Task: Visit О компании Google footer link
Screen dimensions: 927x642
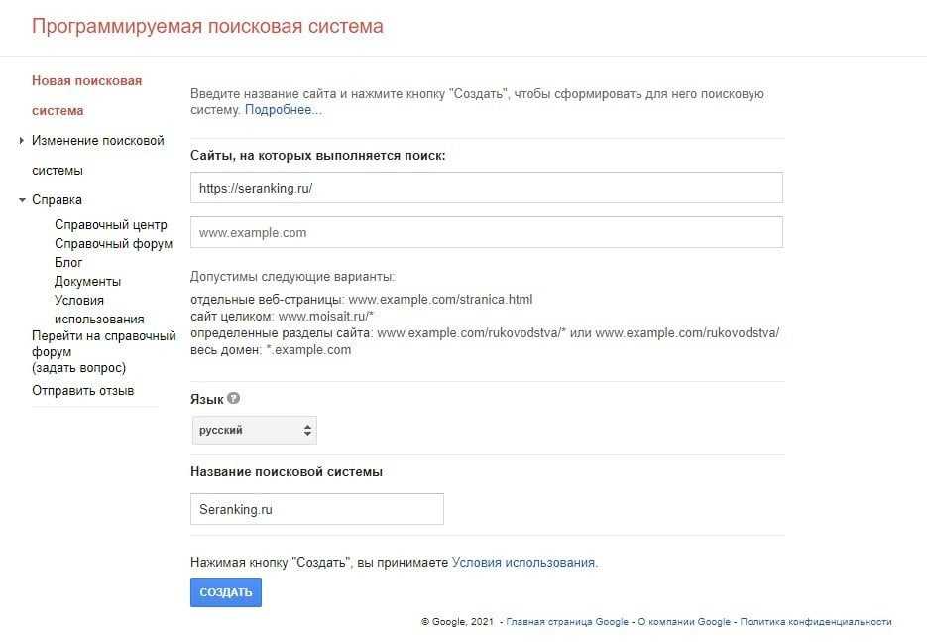Action: [684, 622]
